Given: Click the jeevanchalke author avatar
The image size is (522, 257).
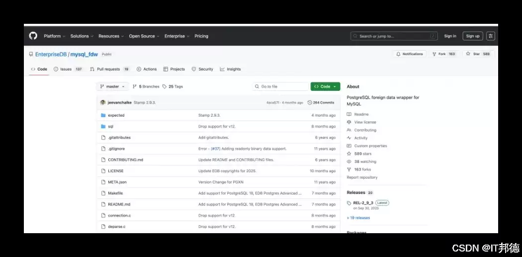Looking at the screenshot, I should (103, 103).
